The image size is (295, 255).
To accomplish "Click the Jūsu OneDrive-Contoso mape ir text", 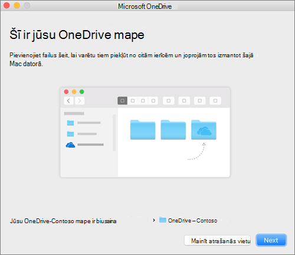I will tap(63, 221).
